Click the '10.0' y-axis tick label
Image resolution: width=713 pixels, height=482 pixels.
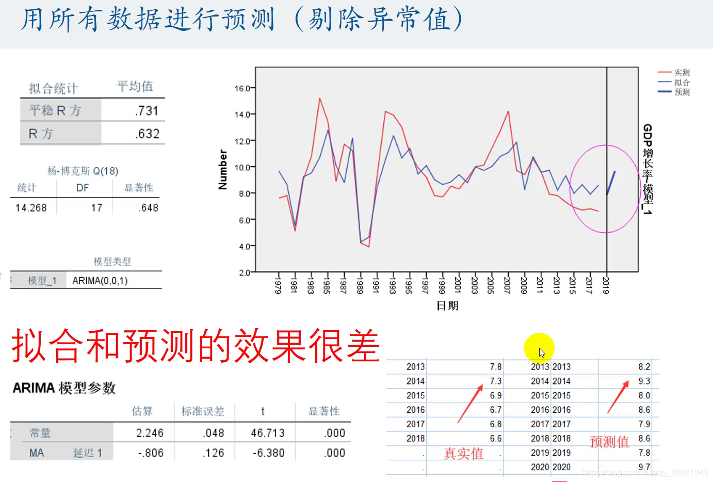point(242,167)
